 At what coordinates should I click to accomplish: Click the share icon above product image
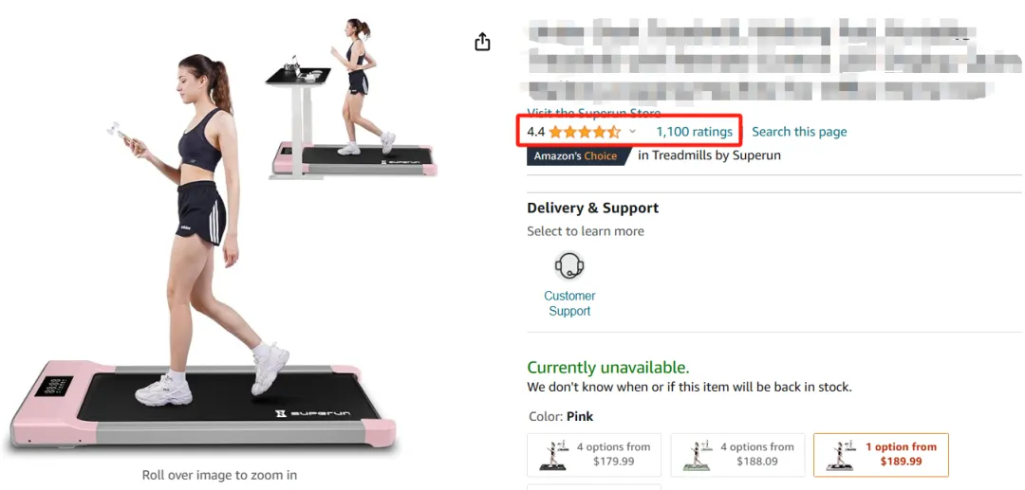pyautogui.click(x=482, y=42)
